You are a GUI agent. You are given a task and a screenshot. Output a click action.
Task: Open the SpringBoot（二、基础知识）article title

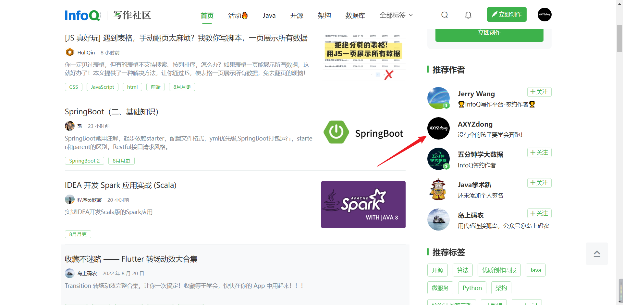(x=112, y=112)
